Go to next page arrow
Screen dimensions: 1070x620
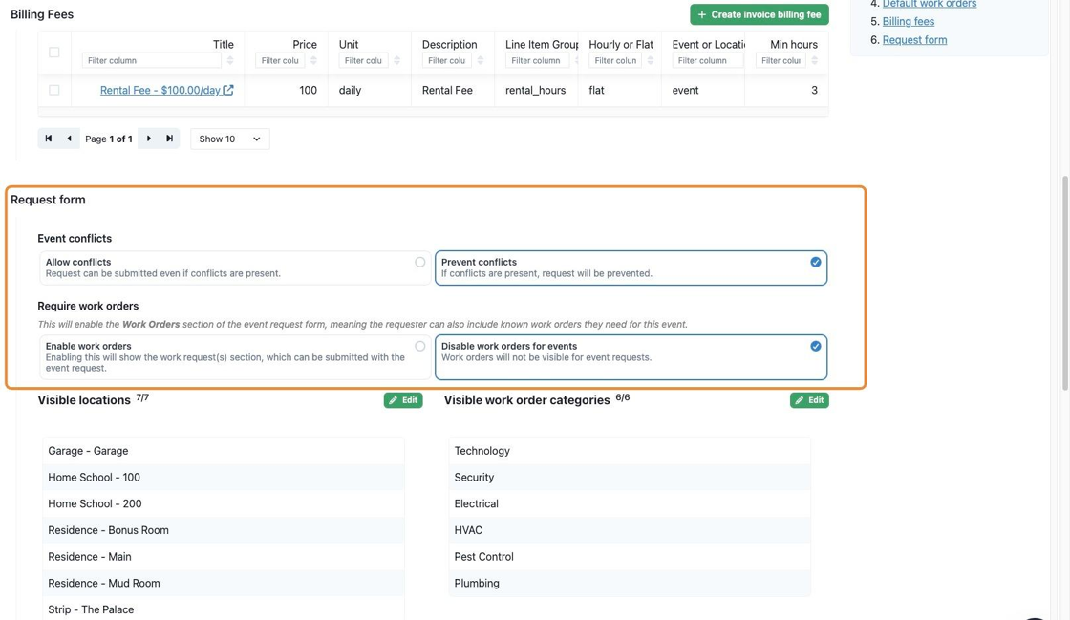(149, 139)
